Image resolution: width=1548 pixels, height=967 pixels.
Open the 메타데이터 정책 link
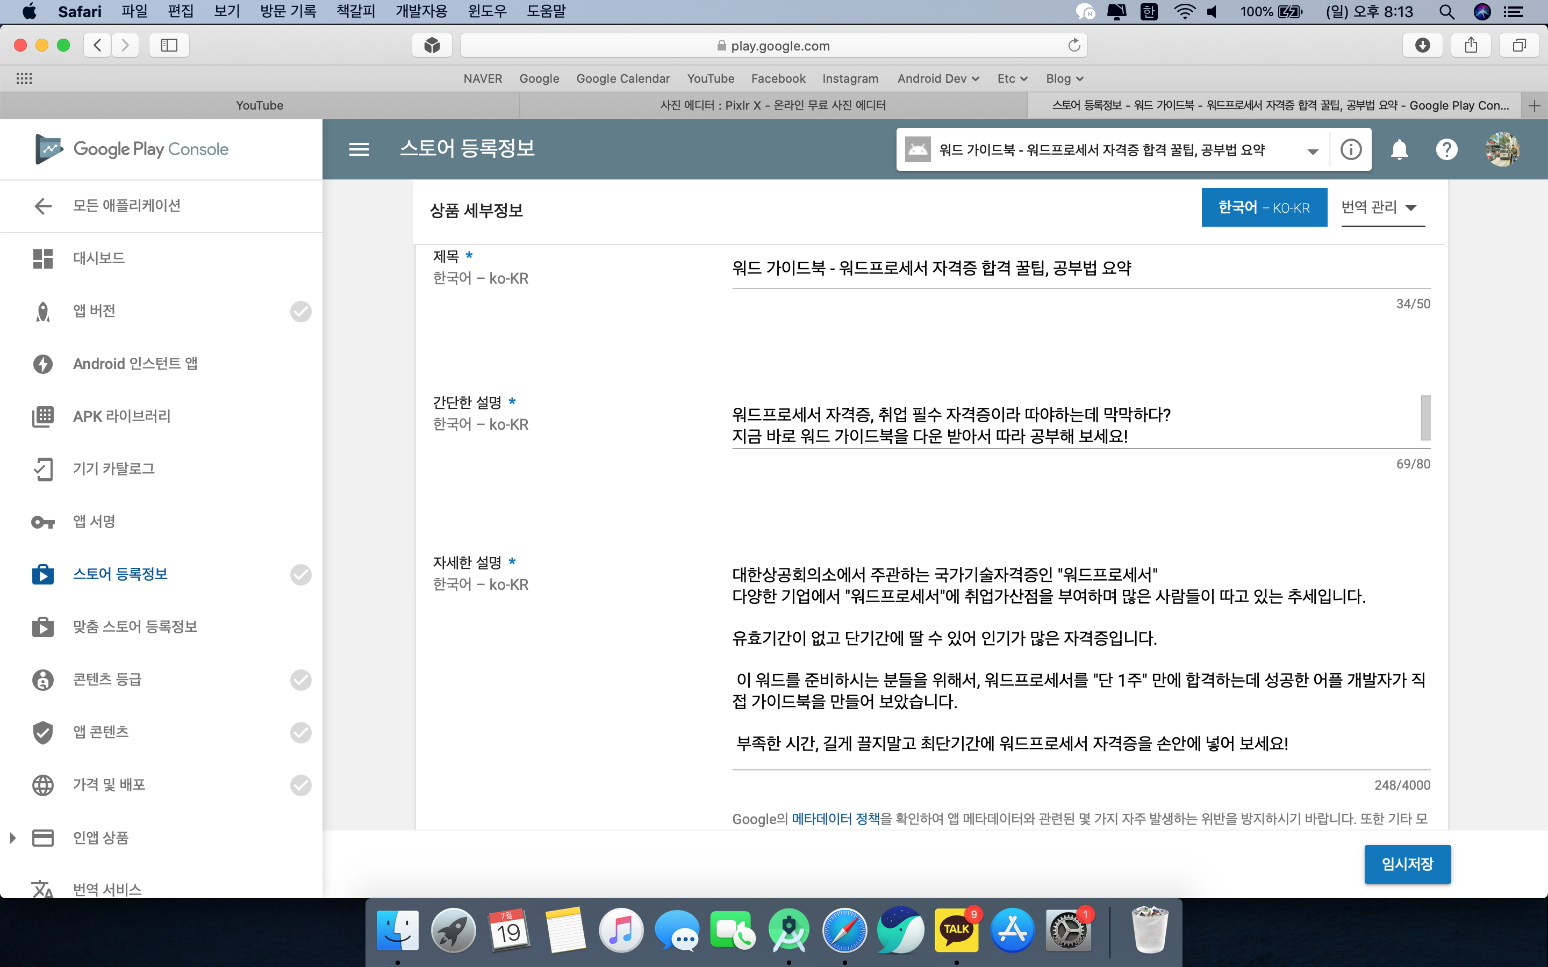(835, 819)
